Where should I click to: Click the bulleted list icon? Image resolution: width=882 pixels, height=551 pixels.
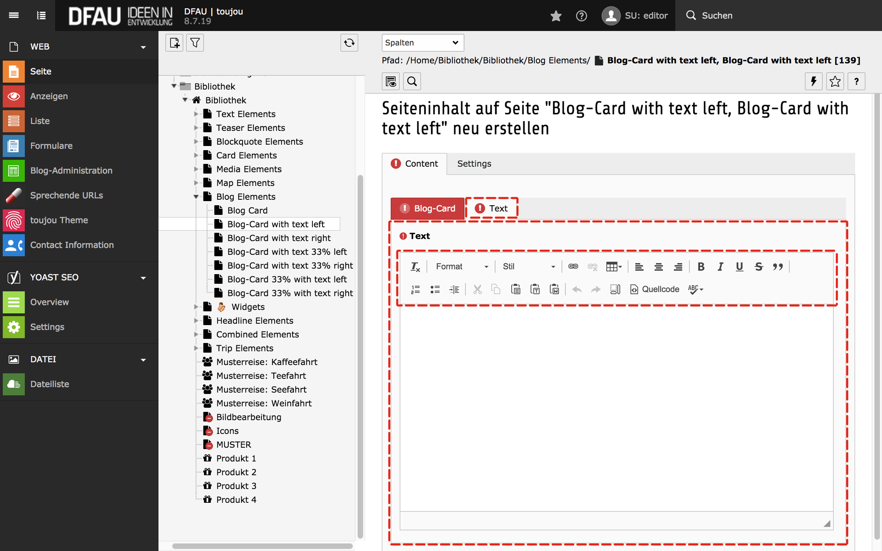click(435, 289)
